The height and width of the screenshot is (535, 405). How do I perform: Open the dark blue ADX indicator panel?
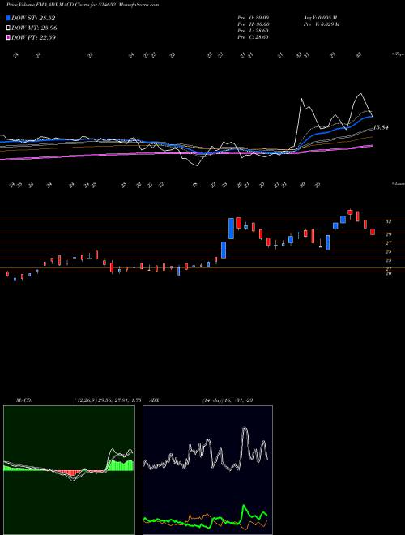tap(207, 470)
